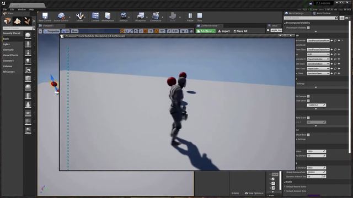Screen dimensions: 353x198
Task: Open the PlayerController class dropdown
Action: click(318, 59)
